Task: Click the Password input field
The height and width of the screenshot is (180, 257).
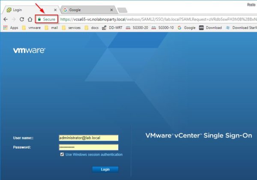Action: [x=89, y=147]
